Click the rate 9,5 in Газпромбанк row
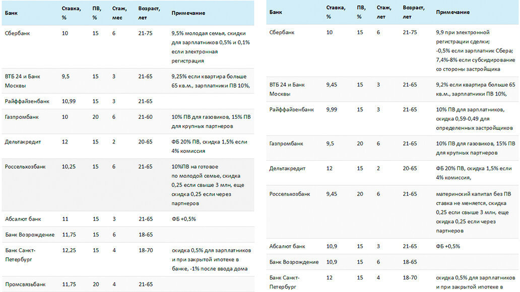 click(330, 144)
